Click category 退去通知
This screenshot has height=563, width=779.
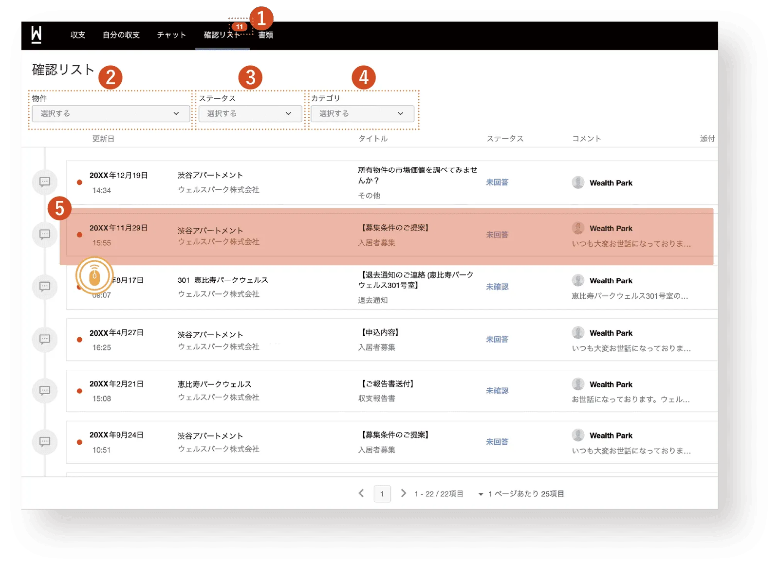(373, 300)
